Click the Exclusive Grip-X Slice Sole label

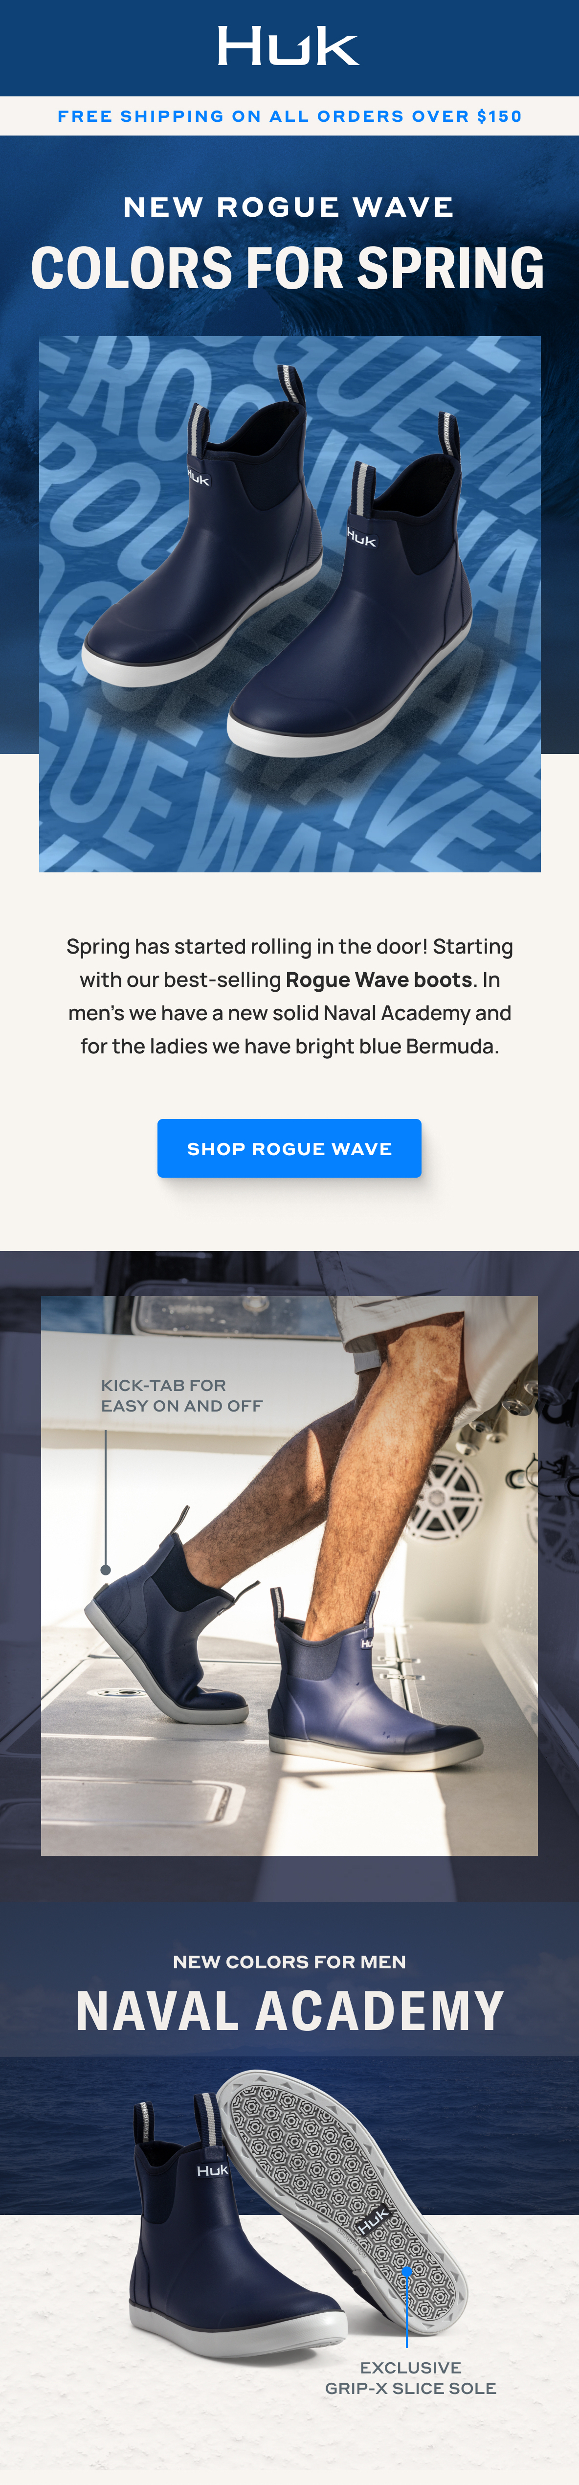tap(410, 2378)
